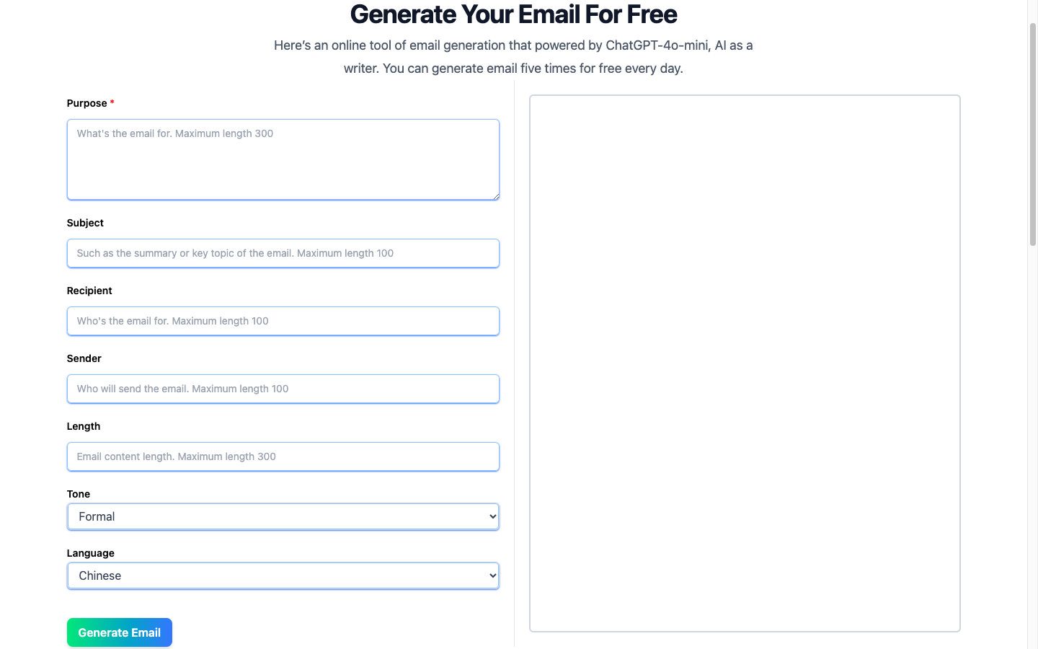
Task: Click the Subject field label
Action: 84,223
